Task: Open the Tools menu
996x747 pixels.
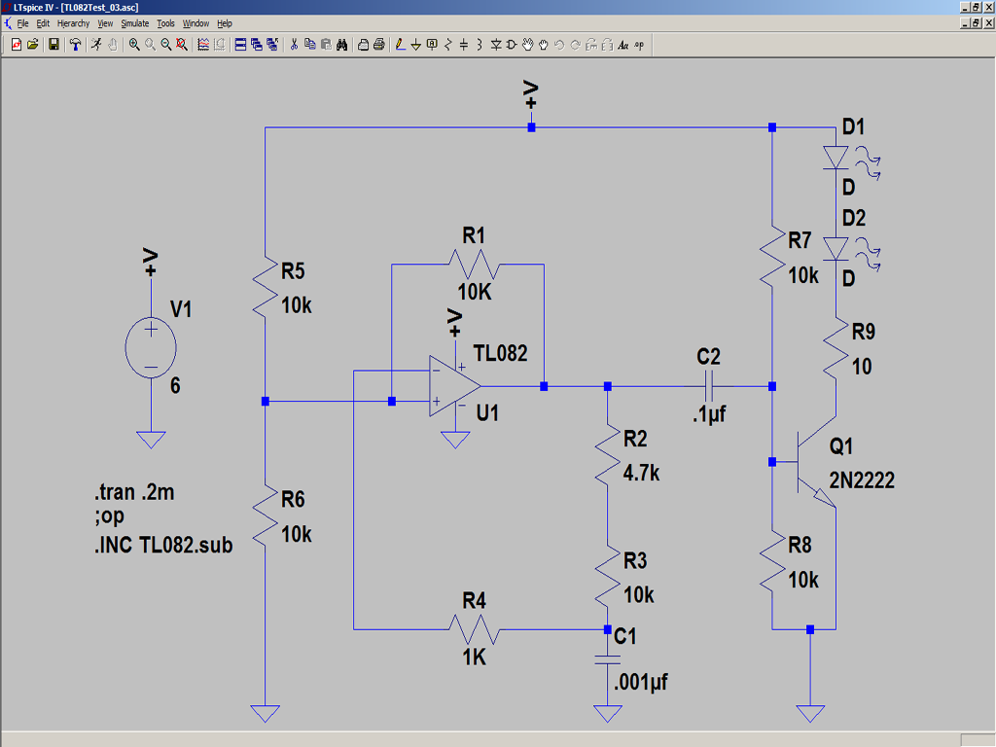Action: coord(165,23)
